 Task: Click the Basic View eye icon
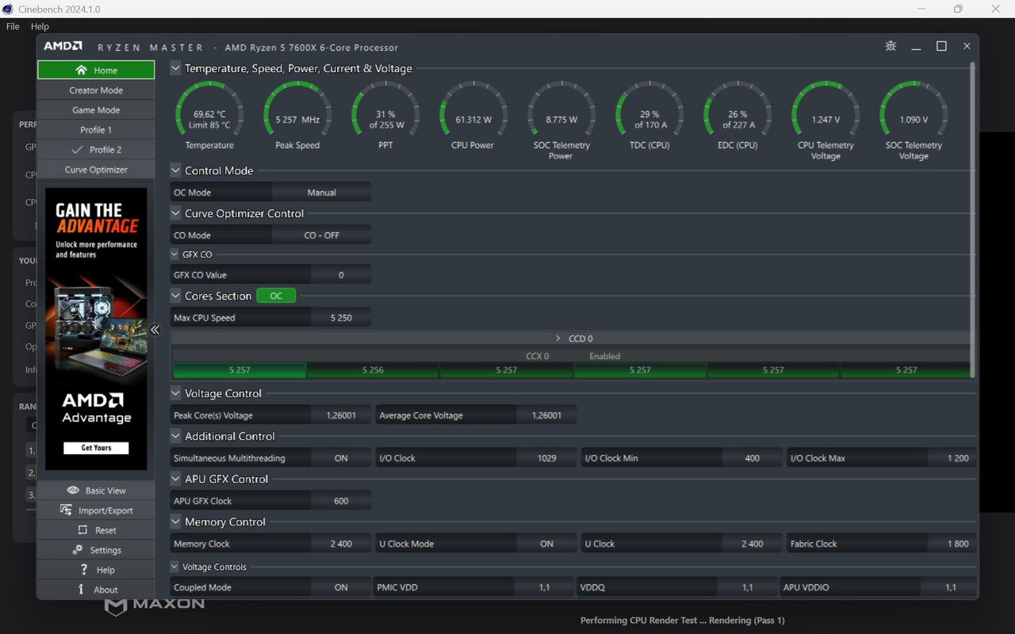click(73, 491)
